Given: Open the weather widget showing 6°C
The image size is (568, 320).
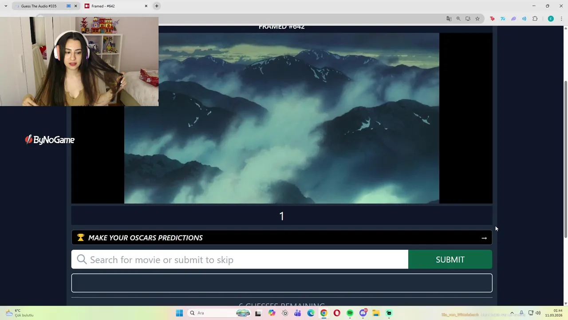Looking at the screenshot, I should 19,313.
